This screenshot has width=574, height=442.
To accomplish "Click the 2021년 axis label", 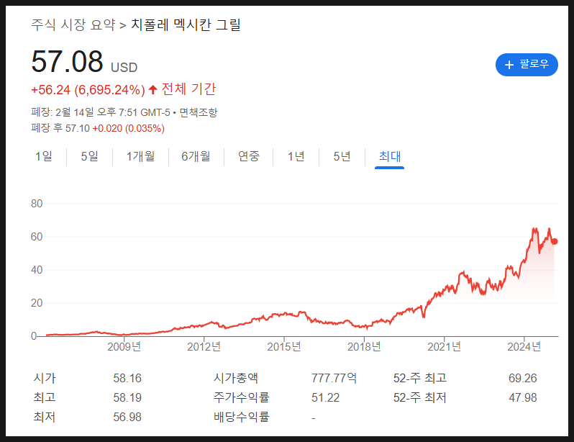I will [x=444, y=346].
